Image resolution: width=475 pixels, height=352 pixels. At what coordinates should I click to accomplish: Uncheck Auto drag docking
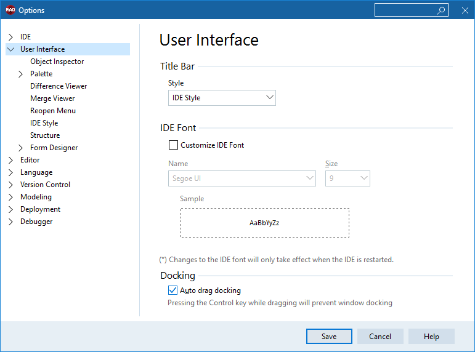click(x=173, y=290)
